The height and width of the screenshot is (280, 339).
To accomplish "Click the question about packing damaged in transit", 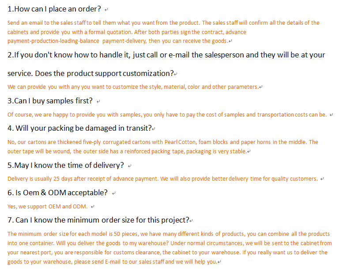I will click(79, 129).
